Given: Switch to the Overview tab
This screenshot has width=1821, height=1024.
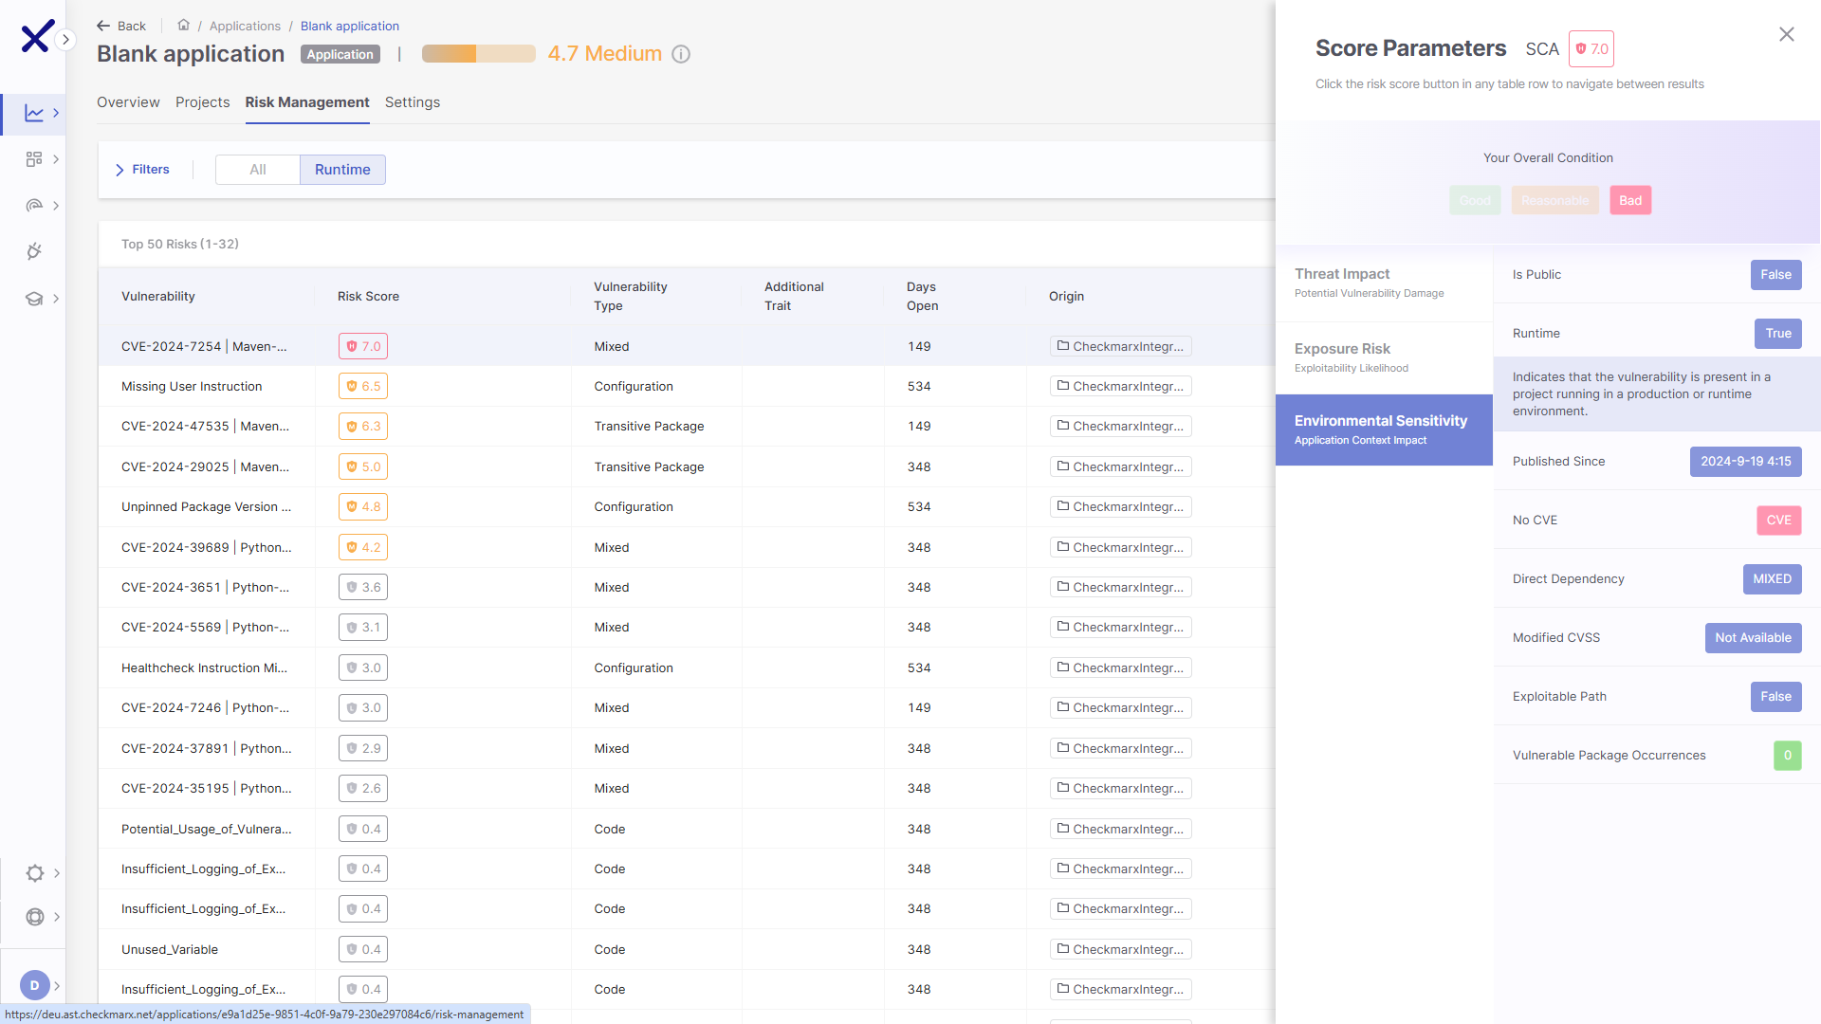Looking at the screenshot, I should pos(128,102).
